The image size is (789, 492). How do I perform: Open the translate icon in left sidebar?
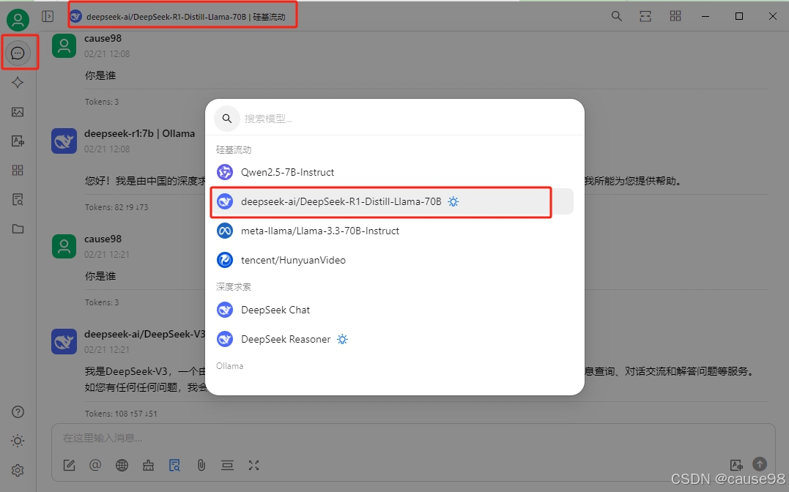tap(18, 141)
